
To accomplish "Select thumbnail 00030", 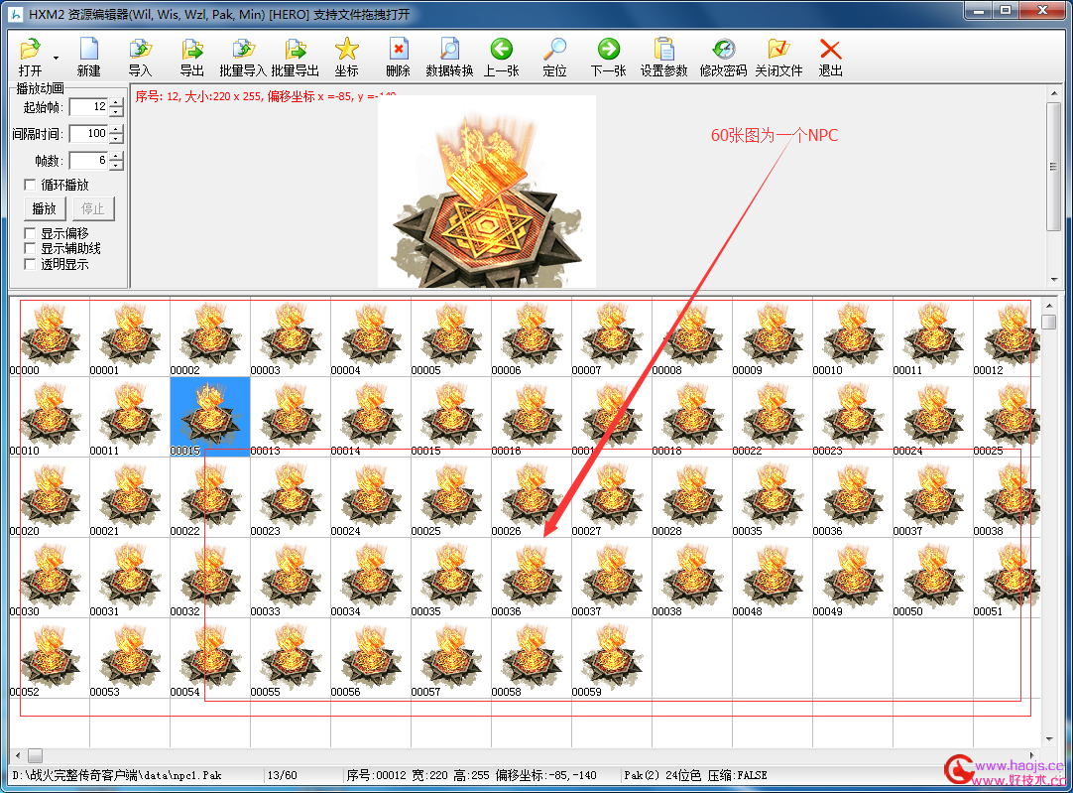I will click(50, 578).
